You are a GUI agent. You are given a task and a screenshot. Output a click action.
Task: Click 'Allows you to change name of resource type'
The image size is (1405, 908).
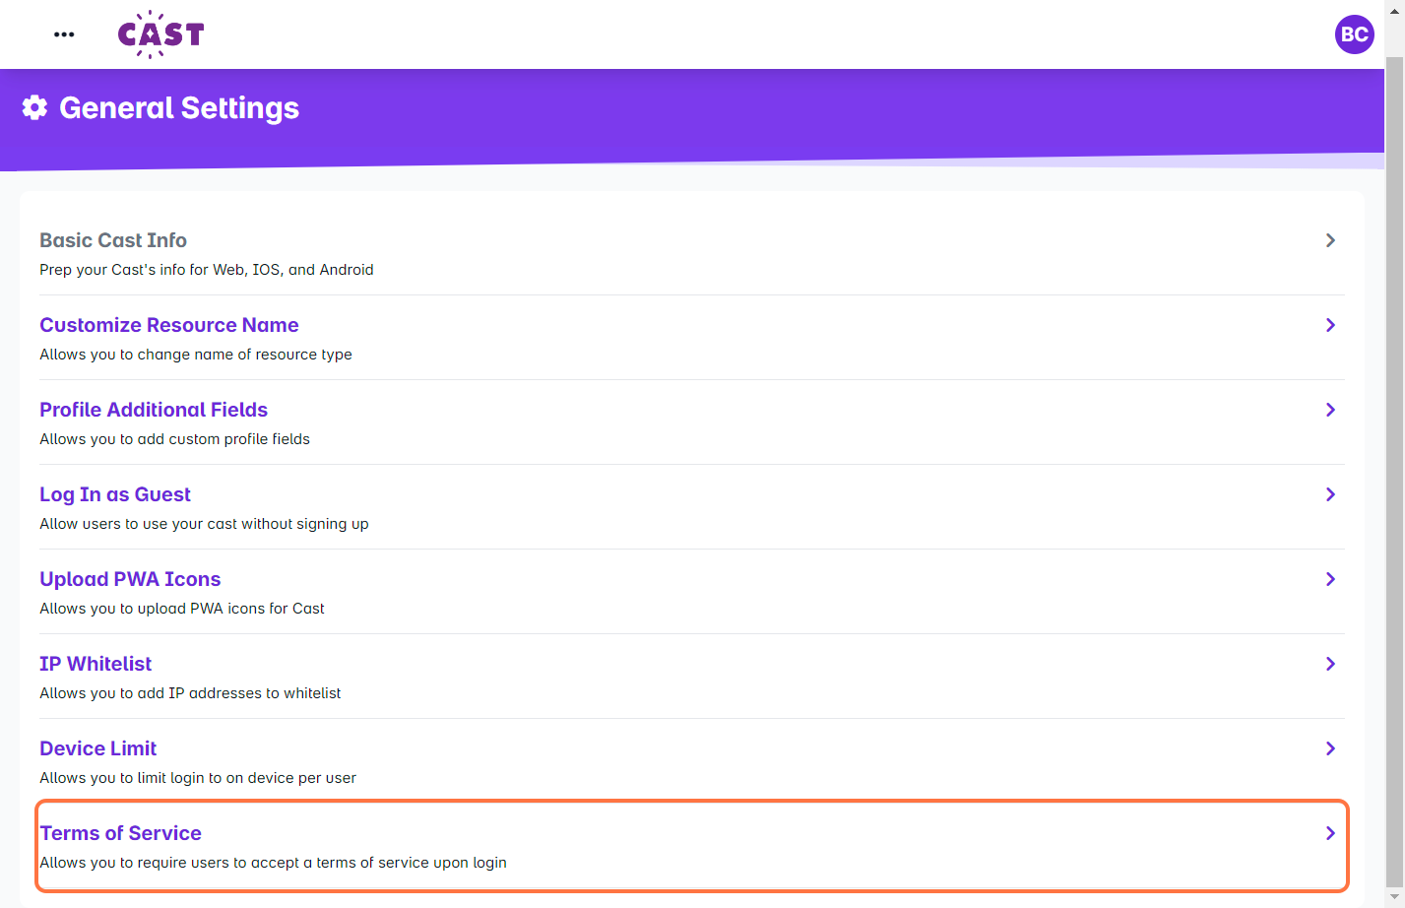point(196,355)
